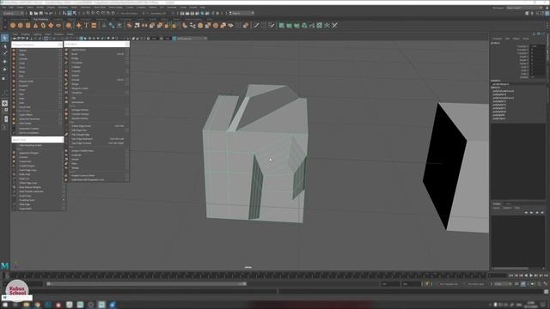Click the Type (T) shelf icon
Image resolution: width=550 pixels, height=309 pixels.
(x=86, y=25)
